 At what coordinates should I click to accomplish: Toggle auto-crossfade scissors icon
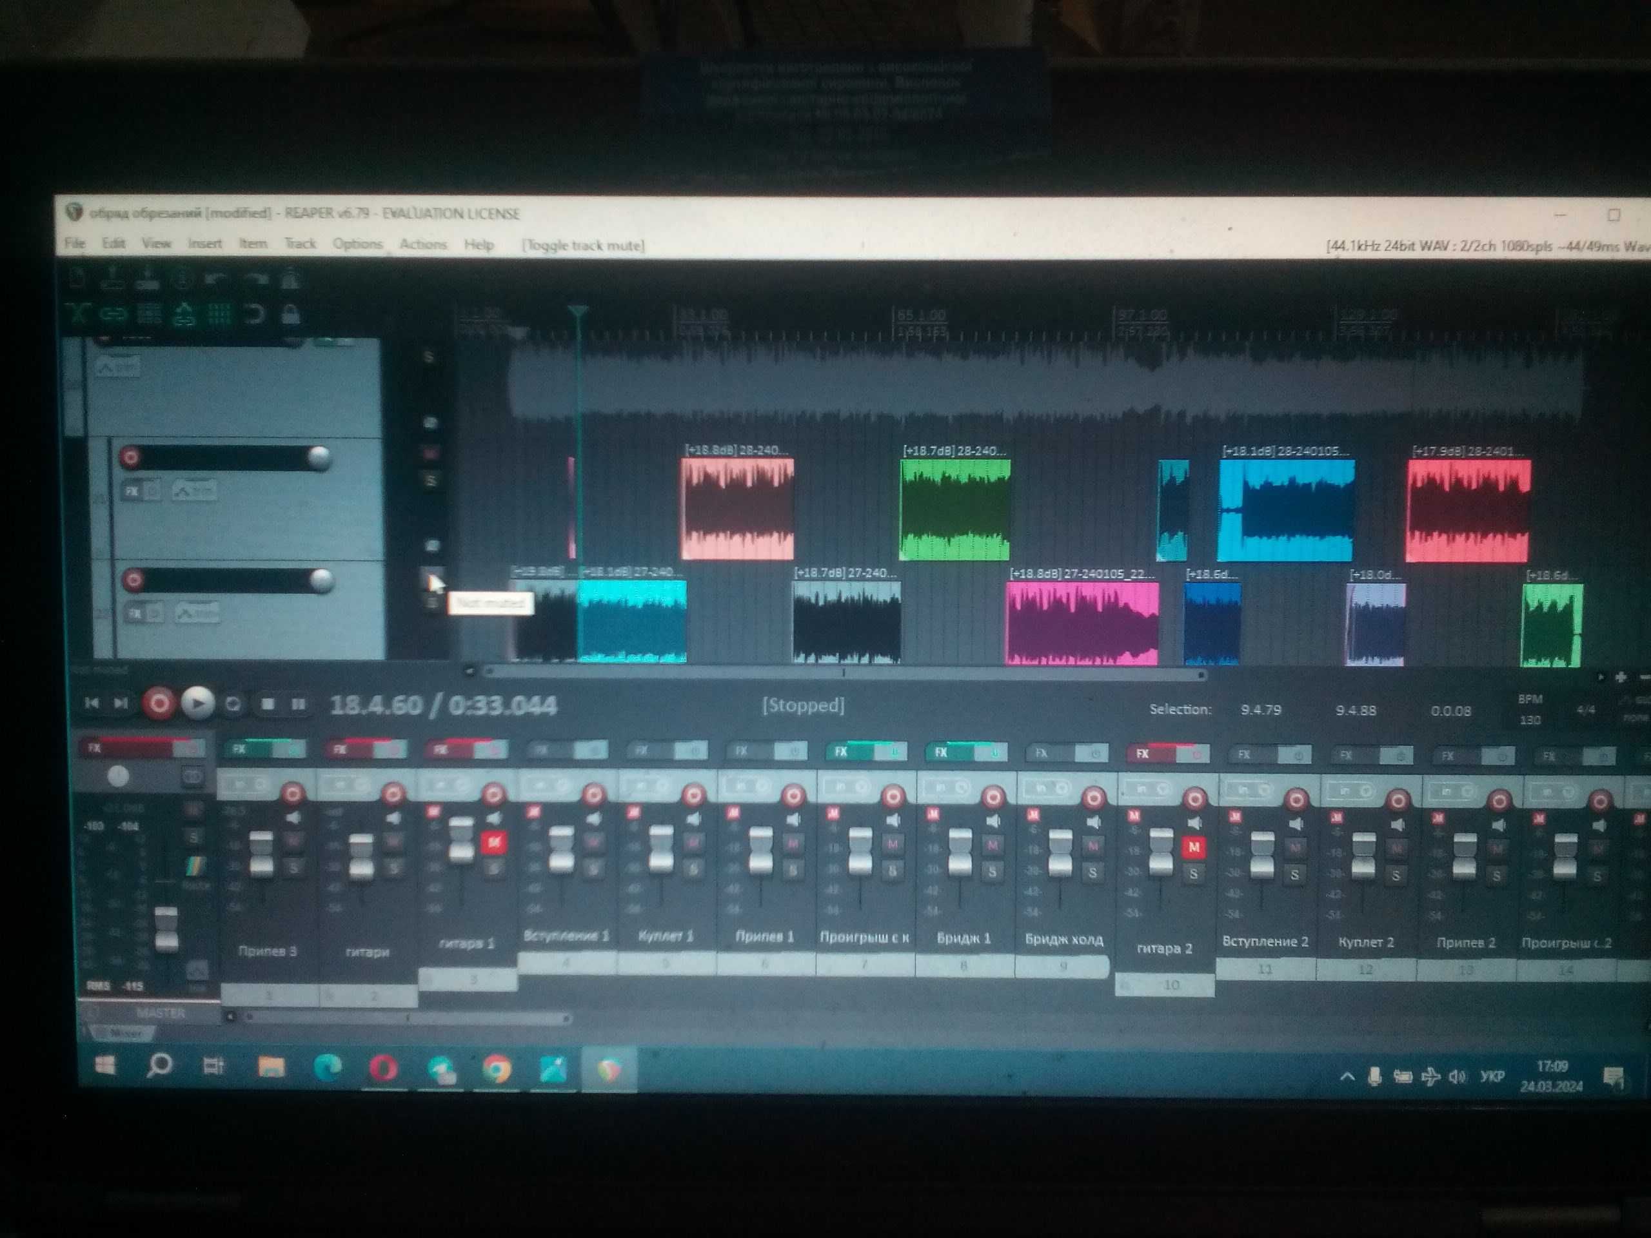[x=77, y=314]
